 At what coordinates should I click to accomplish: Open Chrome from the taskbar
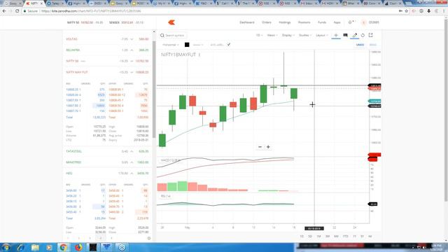coord(64,247)
